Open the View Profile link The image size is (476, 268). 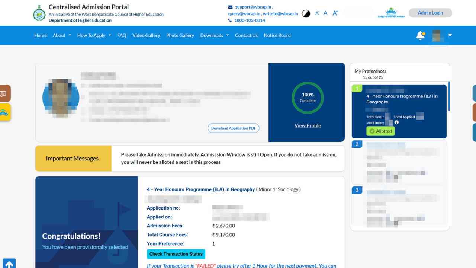(x=308, y=125)
